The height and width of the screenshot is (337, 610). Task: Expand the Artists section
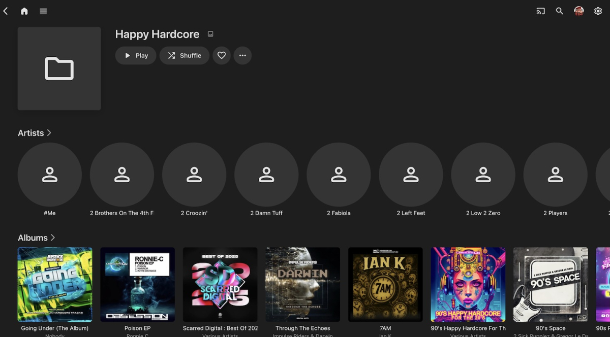click(35, 133)
